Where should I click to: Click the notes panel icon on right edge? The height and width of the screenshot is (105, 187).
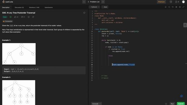pos(185,25)
